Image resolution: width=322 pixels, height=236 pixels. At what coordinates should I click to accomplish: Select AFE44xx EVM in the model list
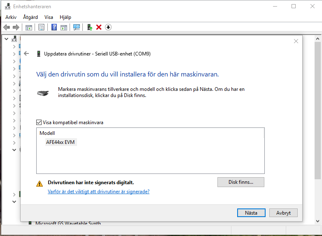click(61, 142)
